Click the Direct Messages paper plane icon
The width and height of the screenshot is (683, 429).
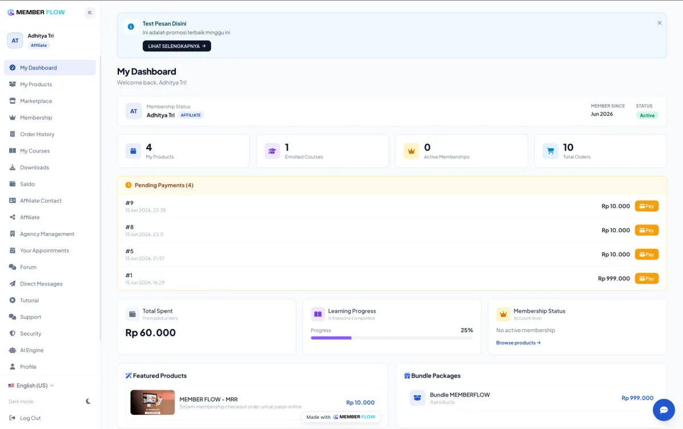pyautogui.click(x=13, y=284)
